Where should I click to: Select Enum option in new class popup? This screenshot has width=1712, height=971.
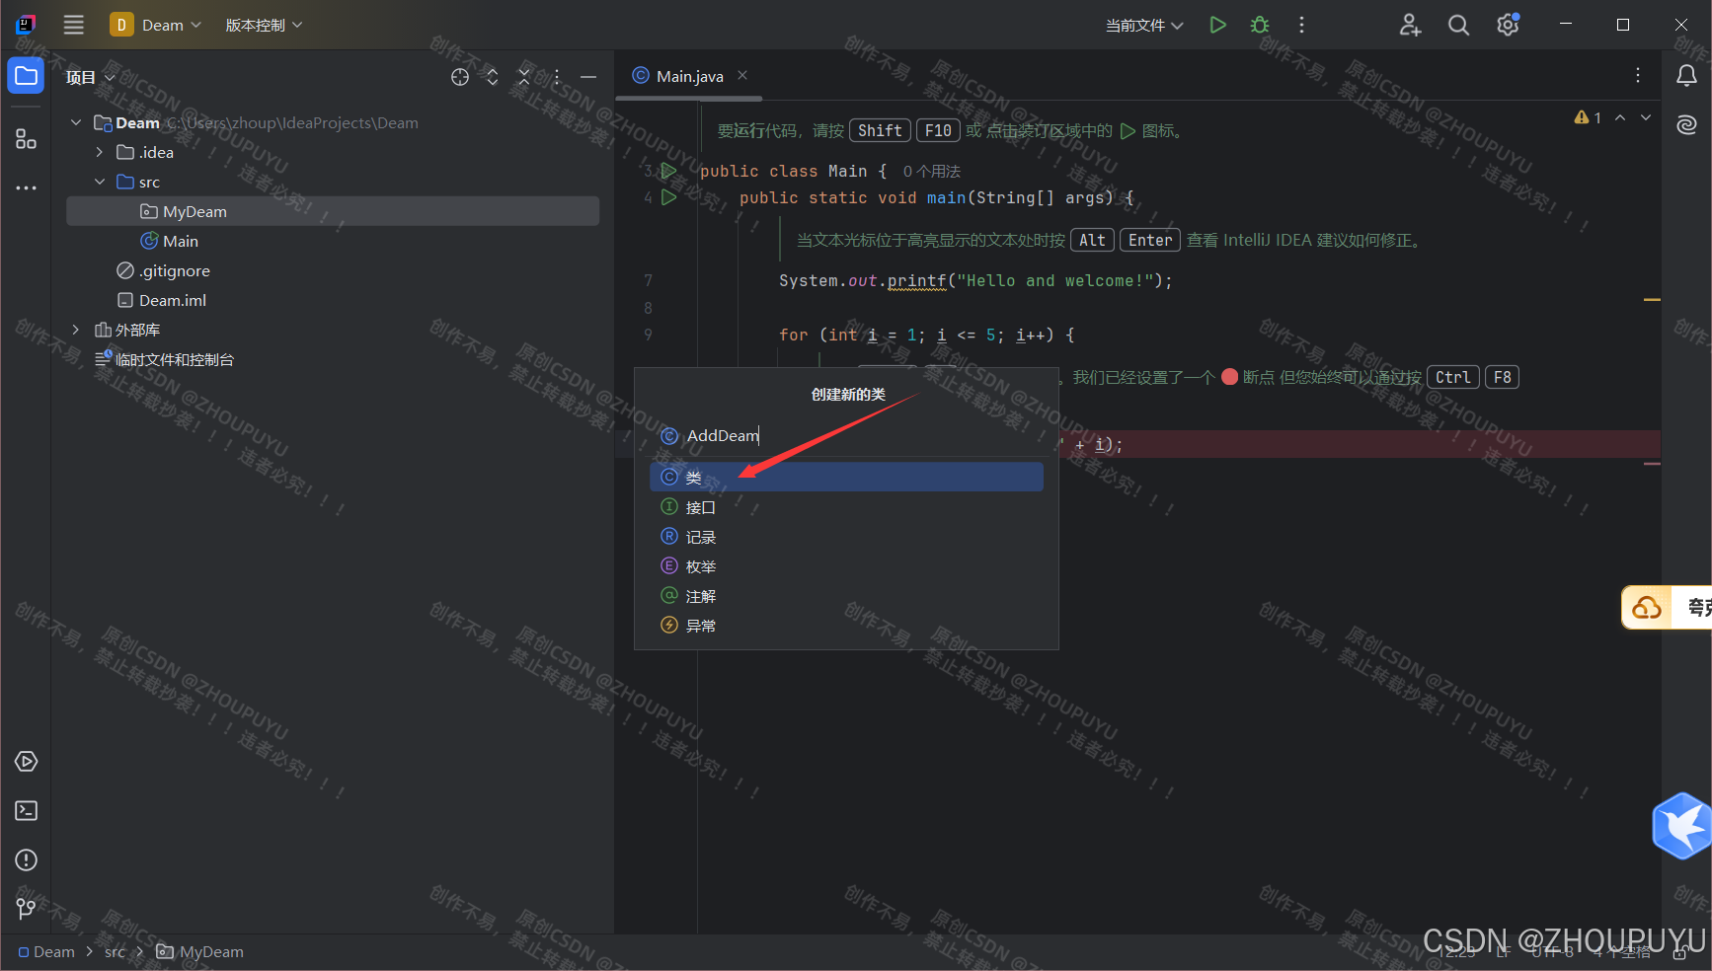(846, 566)
